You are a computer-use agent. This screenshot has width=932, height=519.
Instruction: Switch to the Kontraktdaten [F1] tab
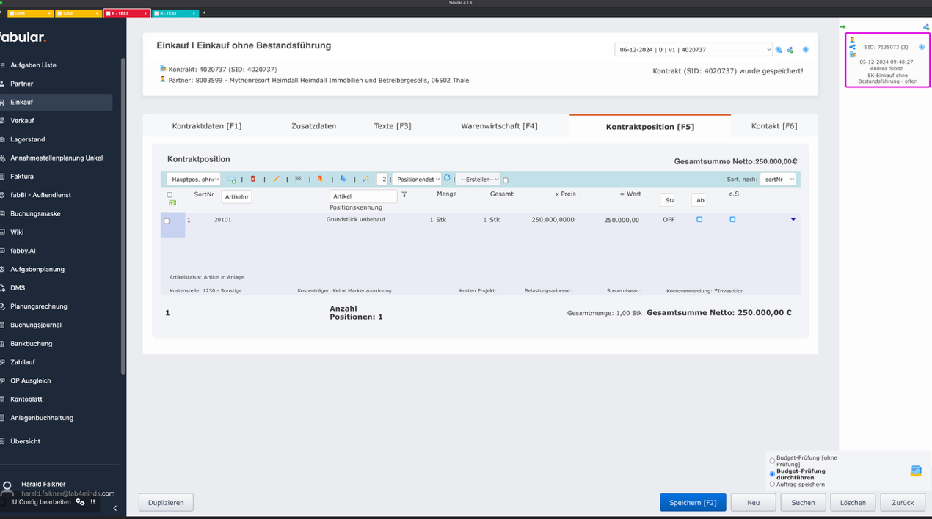click(206, 126)
